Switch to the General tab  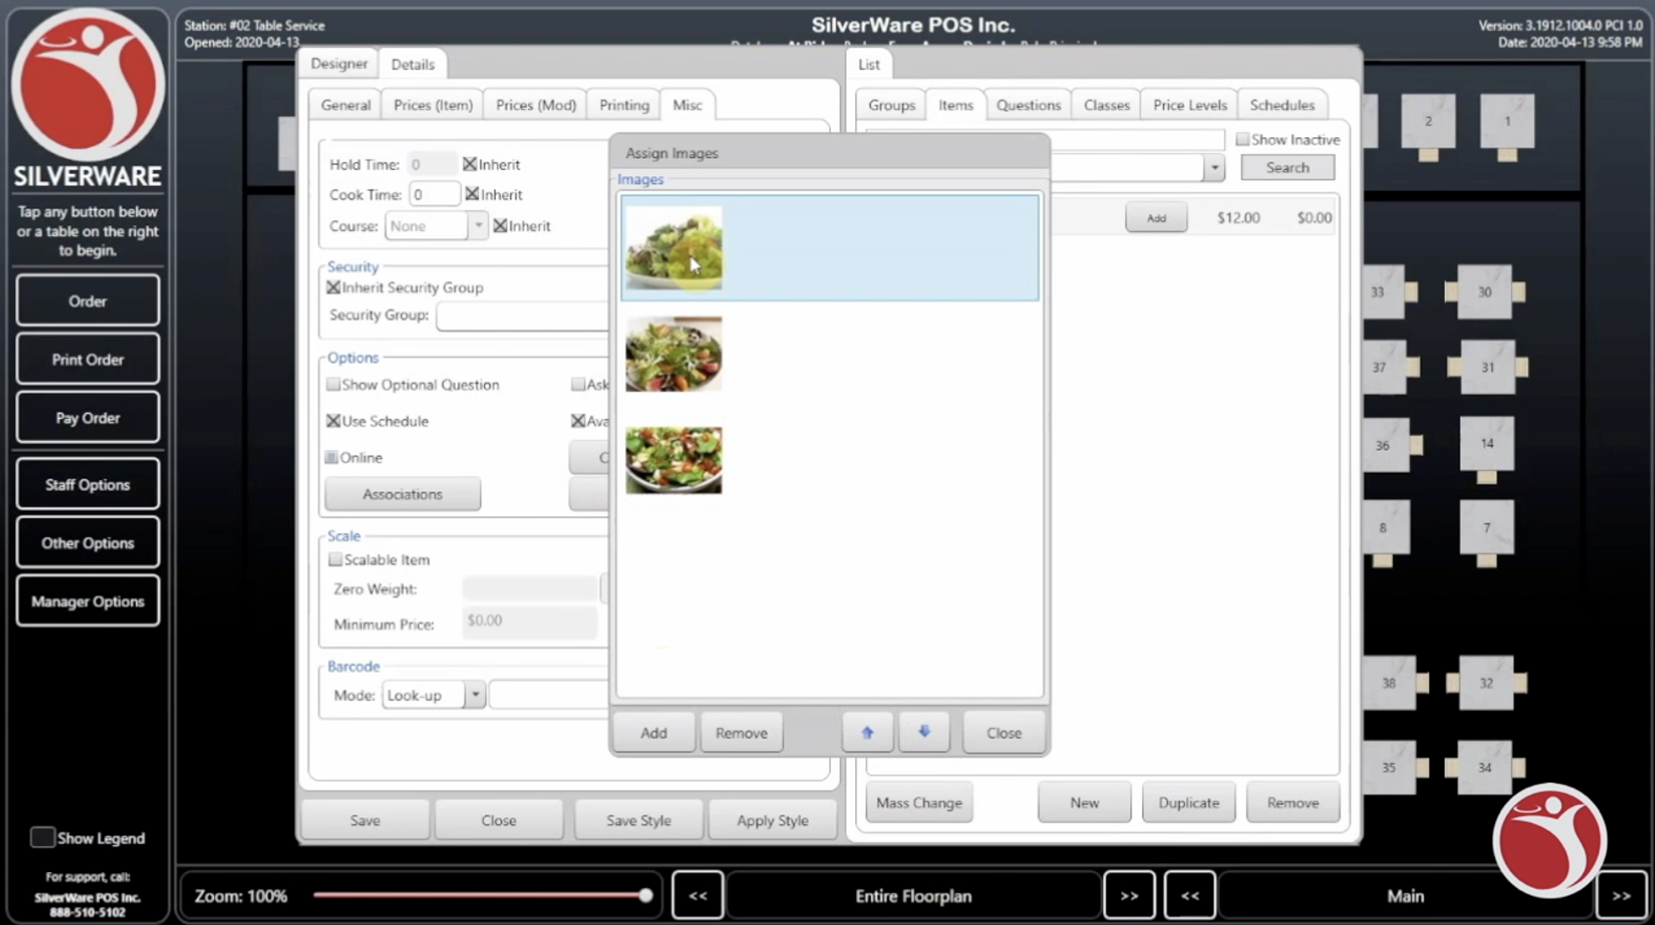click(346, 105)
